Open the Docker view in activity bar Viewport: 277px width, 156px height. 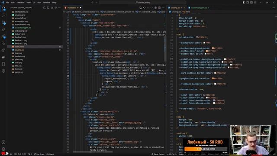click(x=3, y=57)
